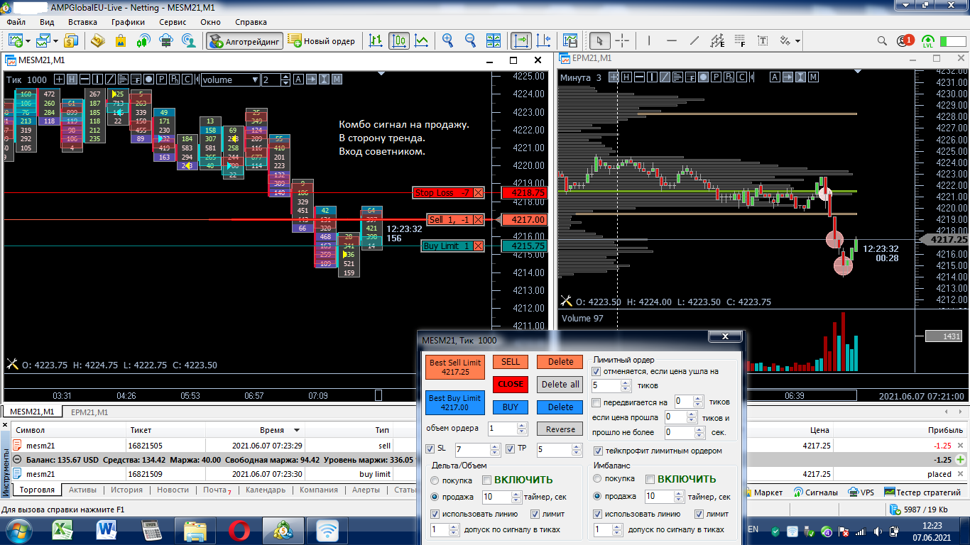Image resolution: width=970 pixels, height=545 pixels.
Task: Open the new chart dropdown arrow
Action: 28,41
